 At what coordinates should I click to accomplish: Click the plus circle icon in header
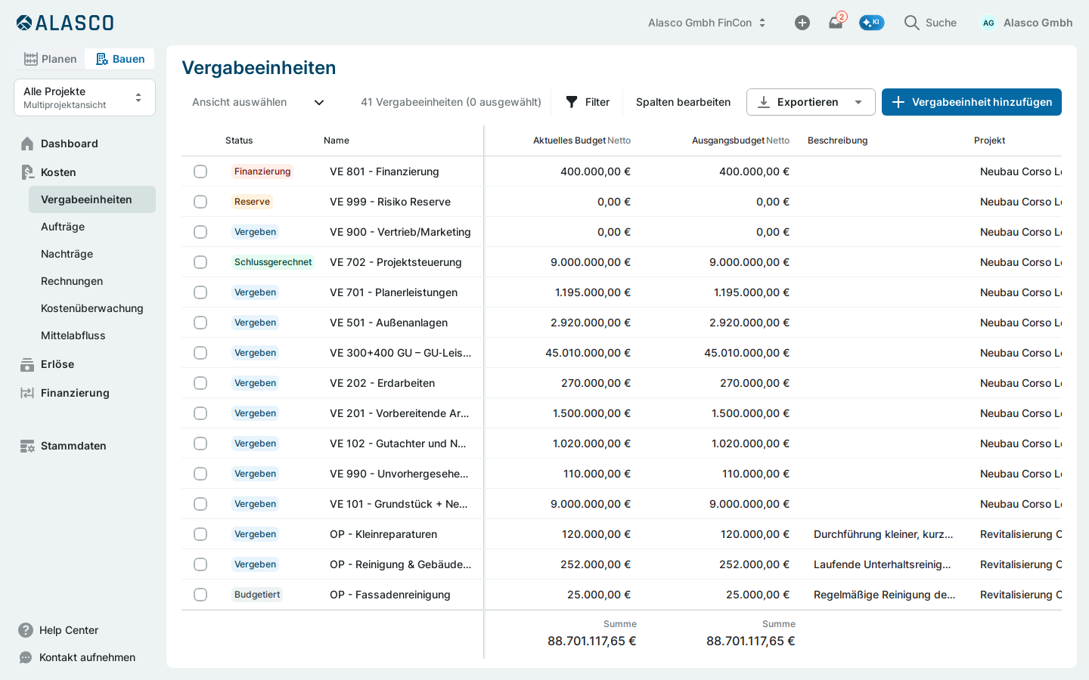[x=802, y=23]
